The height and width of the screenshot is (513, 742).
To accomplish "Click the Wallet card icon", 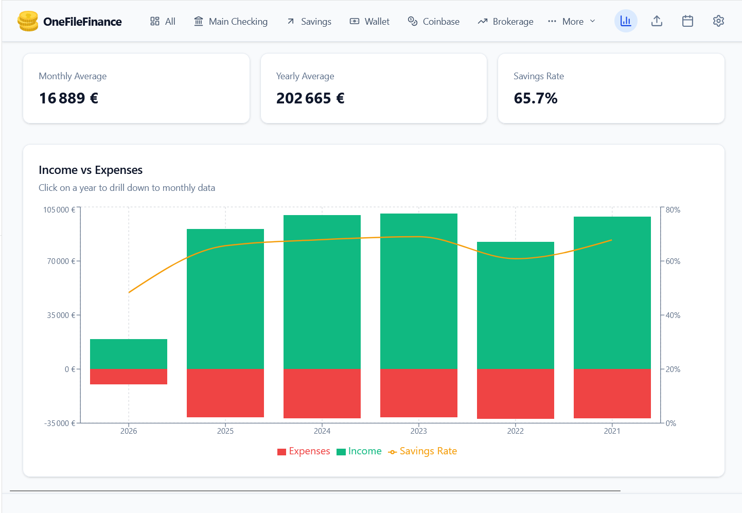I will click(x=354, y=21).
